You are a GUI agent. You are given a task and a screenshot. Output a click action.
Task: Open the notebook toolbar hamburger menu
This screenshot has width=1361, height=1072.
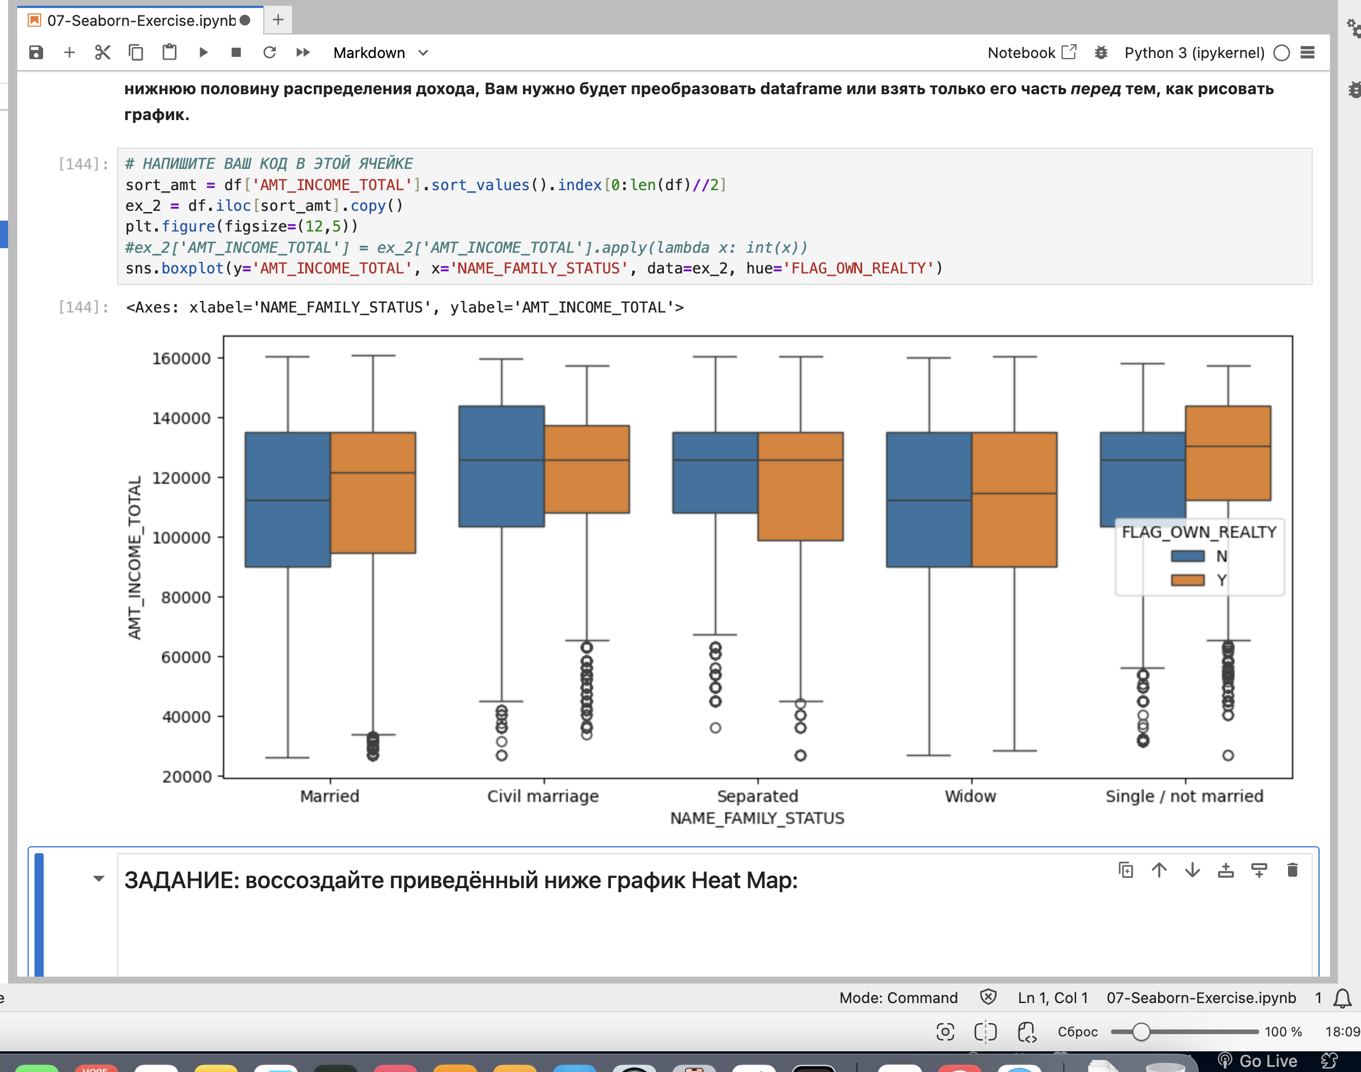[1308, 53]
